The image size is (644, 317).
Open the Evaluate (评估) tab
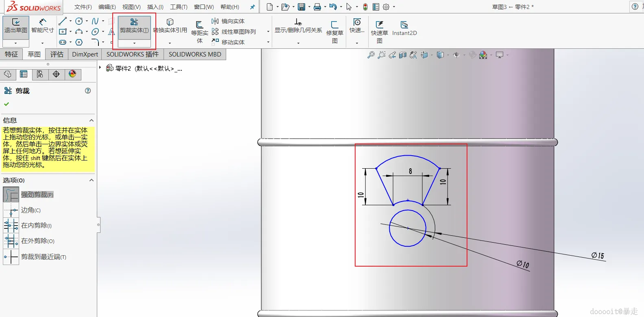click(57, 54)
